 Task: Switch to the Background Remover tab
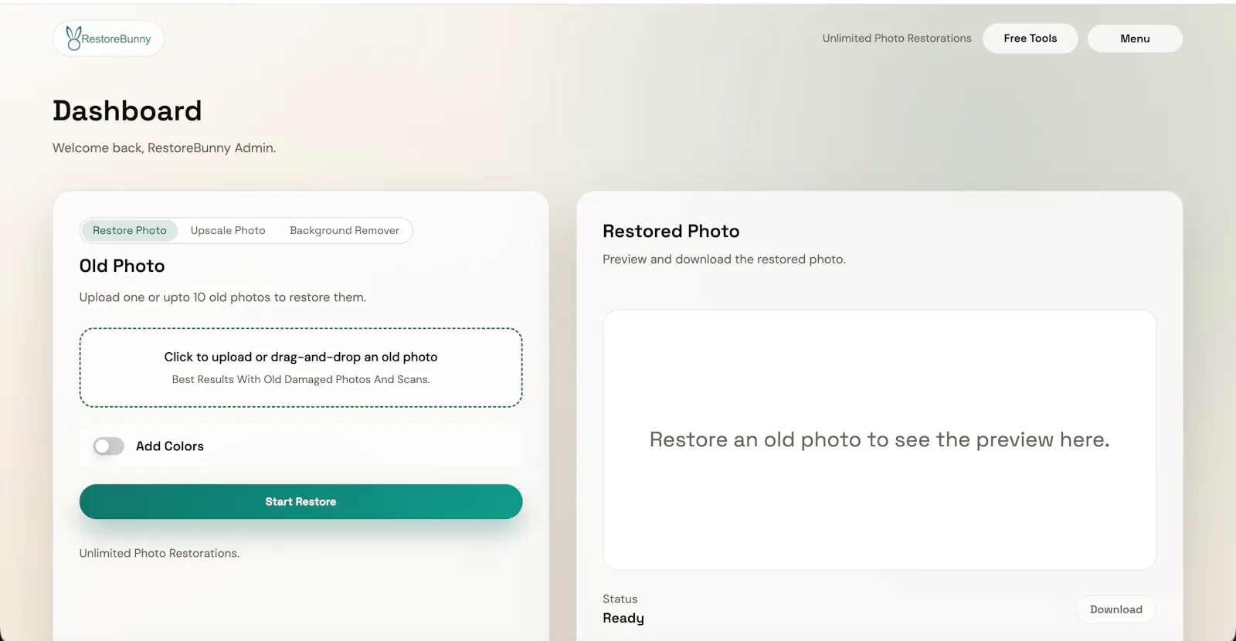(x=345, y=230)
